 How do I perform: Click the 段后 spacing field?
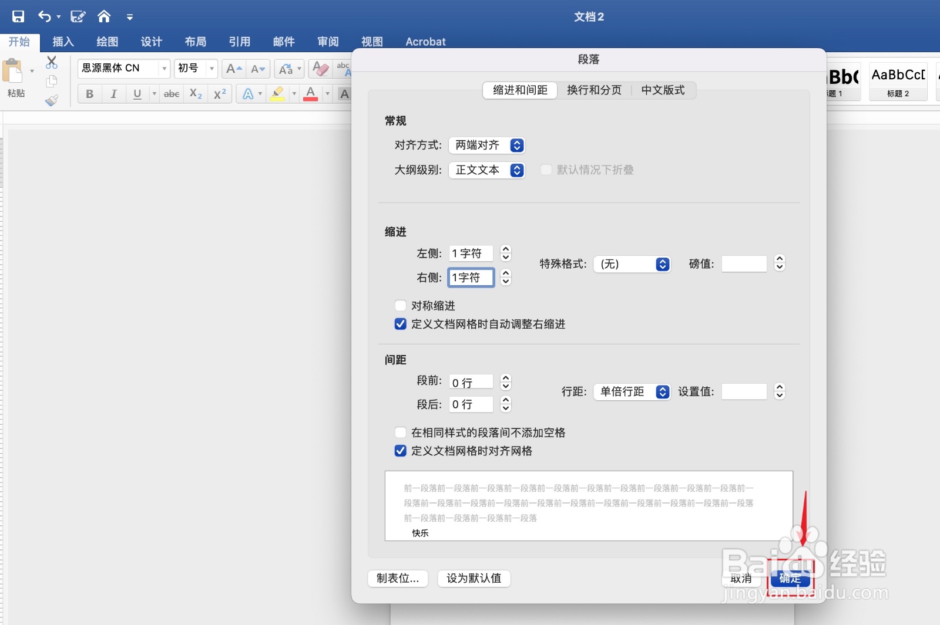click(x=471, y=404)
